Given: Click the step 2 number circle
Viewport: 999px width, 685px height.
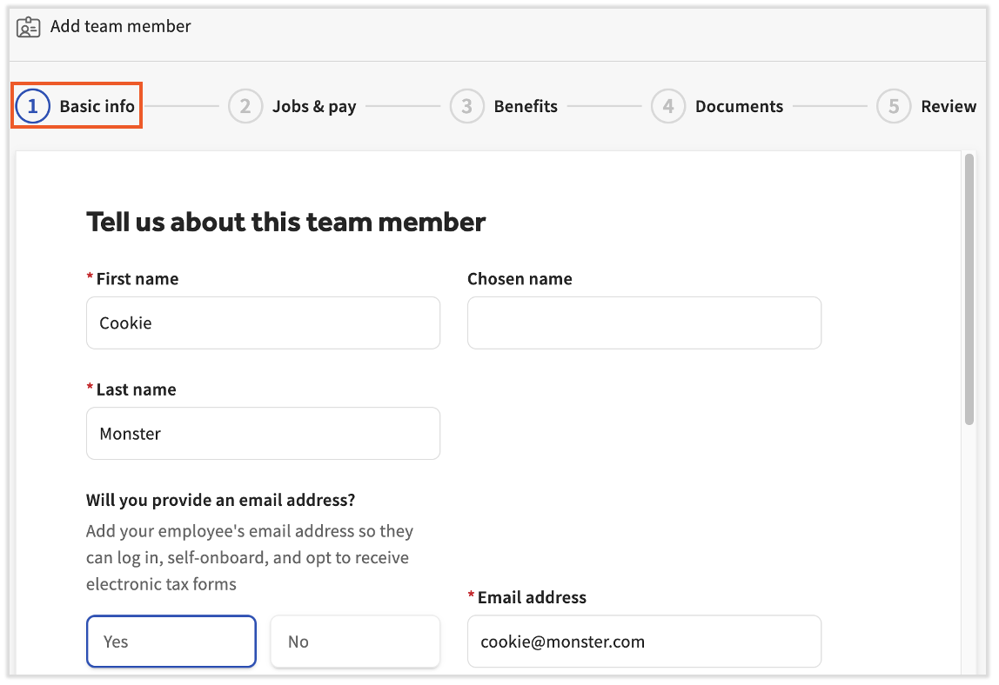Looking at the screenshot, I should point(245,107).
